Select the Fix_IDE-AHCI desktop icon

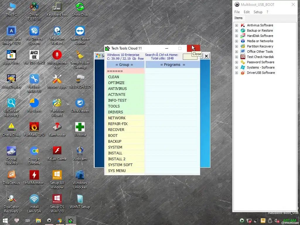[x=34, y=57]
